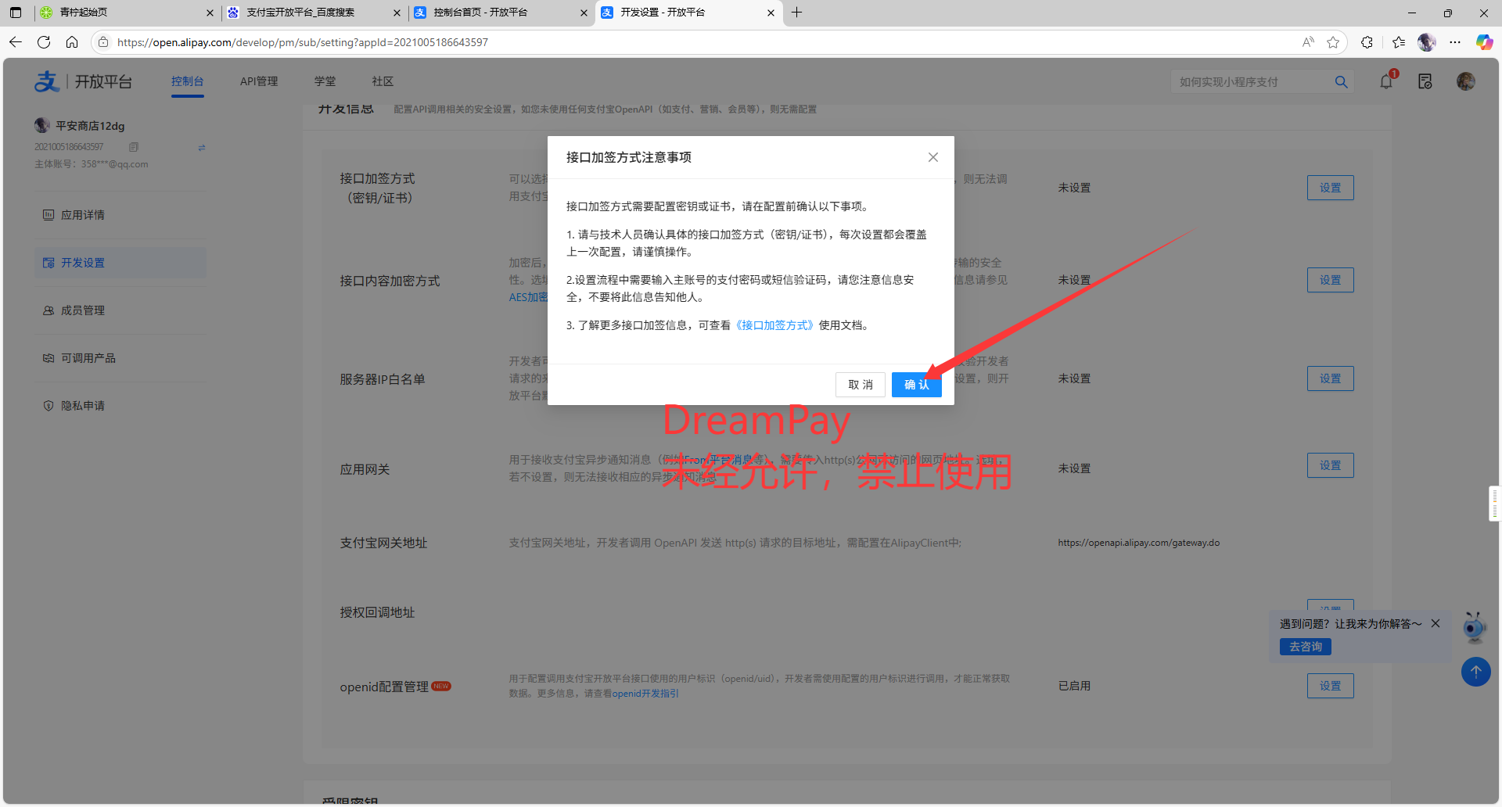
Task: Click the browser refresh icon
Action: pyautogui.click(x=44, y=42)
